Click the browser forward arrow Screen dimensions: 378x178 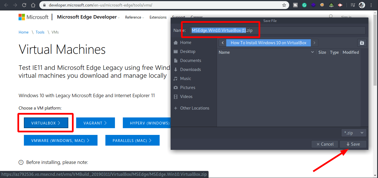(15, 5)
